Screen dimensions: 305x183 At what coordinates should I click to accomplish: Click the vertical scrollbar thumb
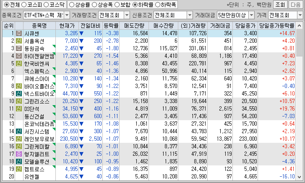click(x=300, y=43)
